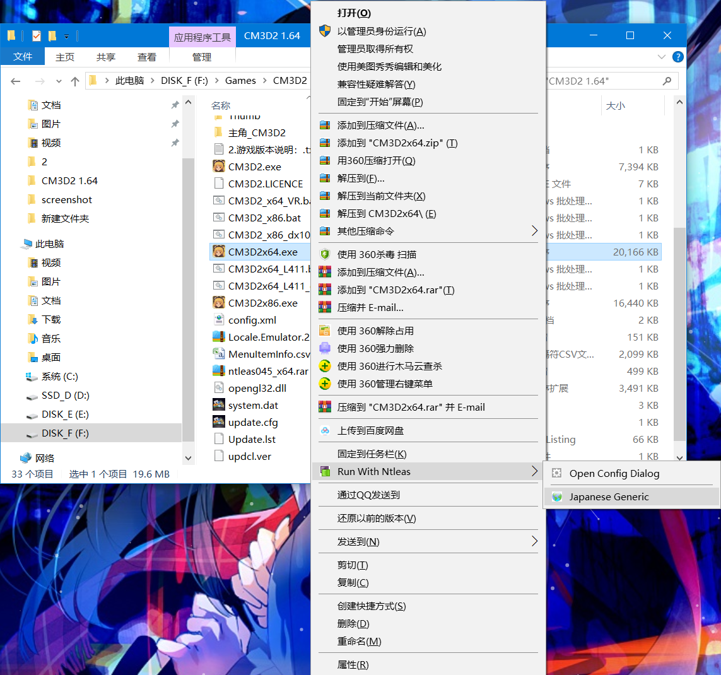This screenshot has height=675, width=721.
Task: Select the CM3D2_x86.bat file
Action: click(264, 218)
